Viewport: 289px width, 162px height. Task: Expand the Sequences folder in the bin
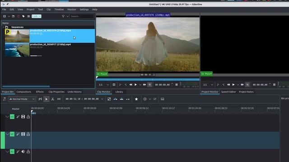[x=3, y=27]
